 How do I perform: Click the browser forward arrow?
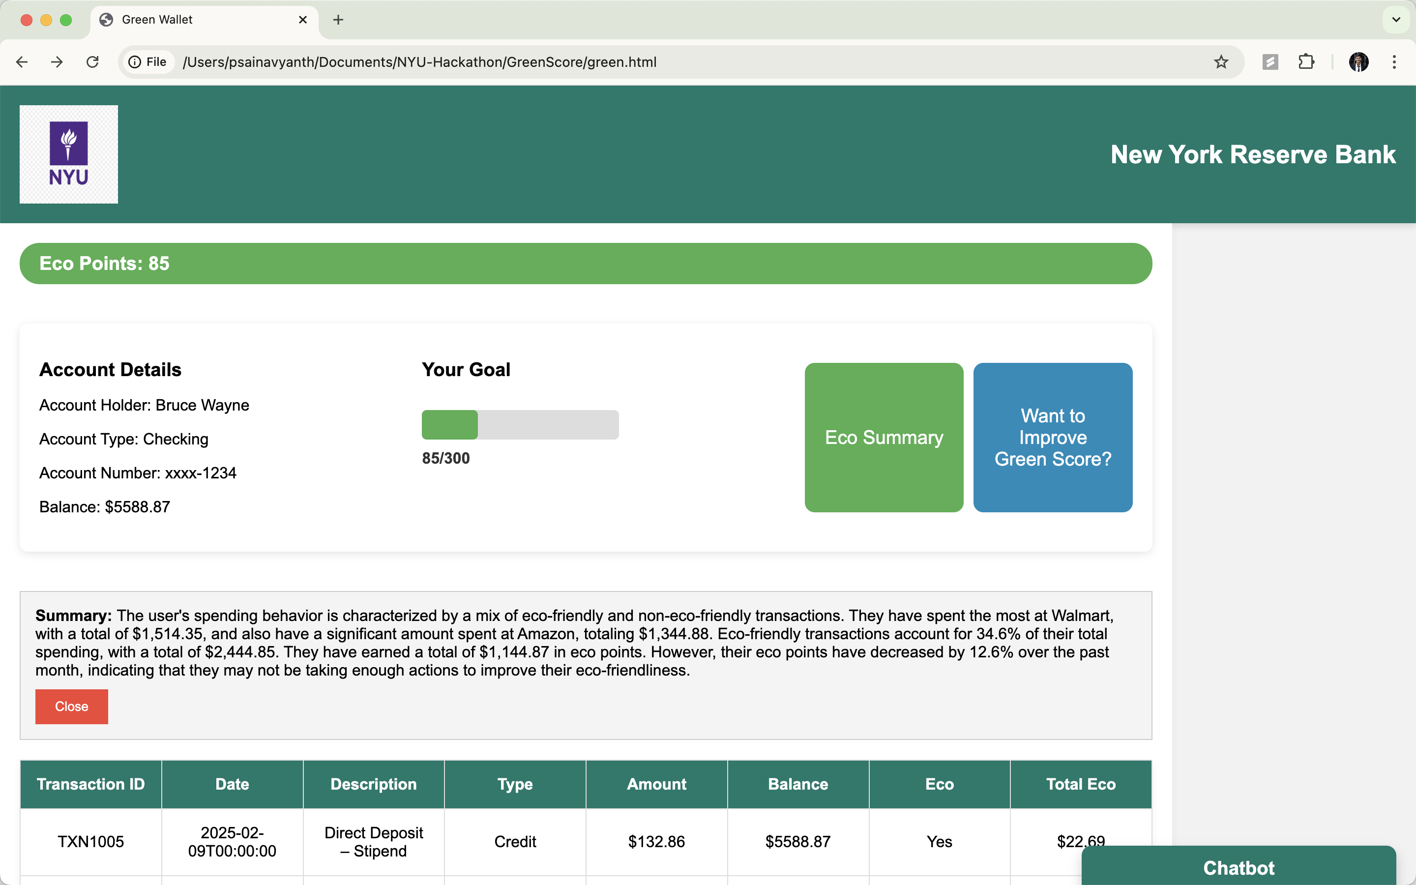coord(57,62)
